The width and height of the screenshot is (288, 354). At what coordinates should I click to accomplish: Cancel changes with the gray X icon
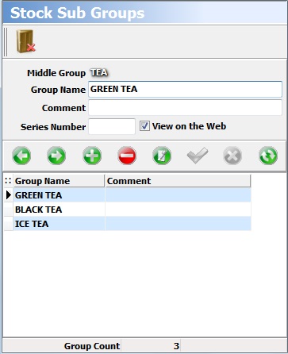tap(232, 156)
